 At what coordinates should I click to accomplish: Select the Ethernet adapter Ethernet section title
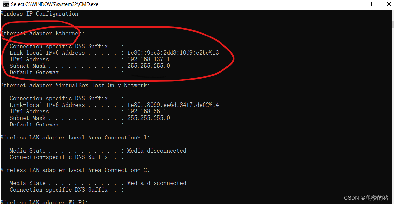coord(42,33)
